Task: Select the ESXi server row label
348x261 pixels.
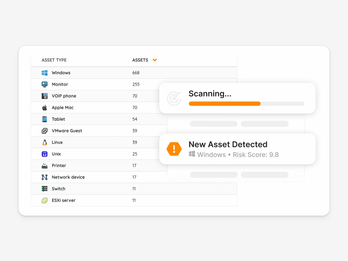Action: coord(64,200)
